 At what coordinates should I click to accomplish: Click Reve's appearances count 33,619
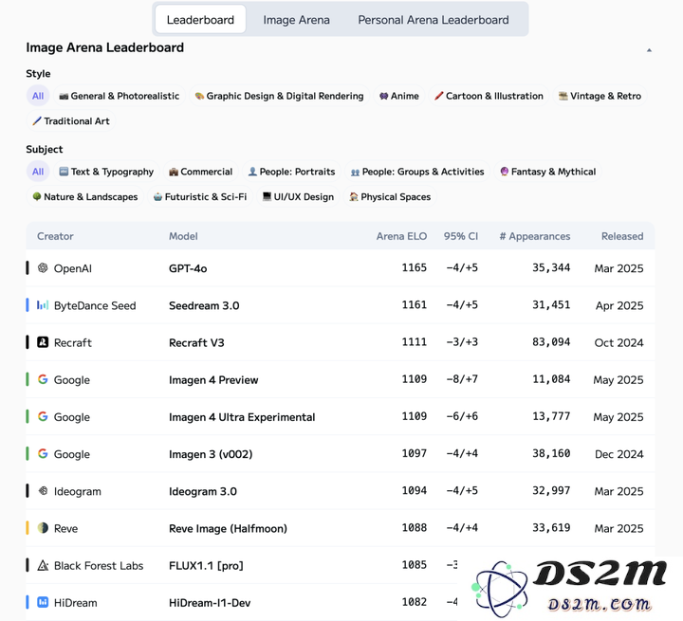[x=551, y=527]
